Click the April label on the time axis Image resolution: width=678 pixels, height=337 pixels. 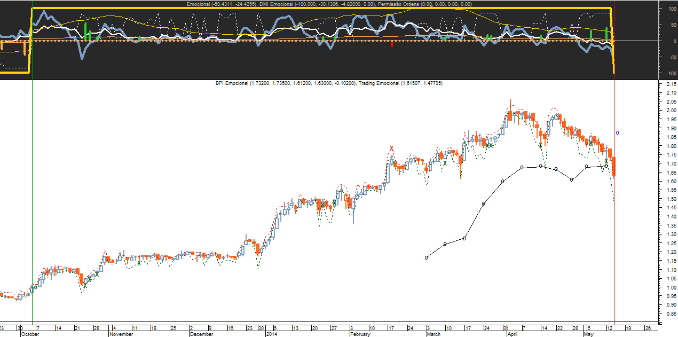click(513, 334)
